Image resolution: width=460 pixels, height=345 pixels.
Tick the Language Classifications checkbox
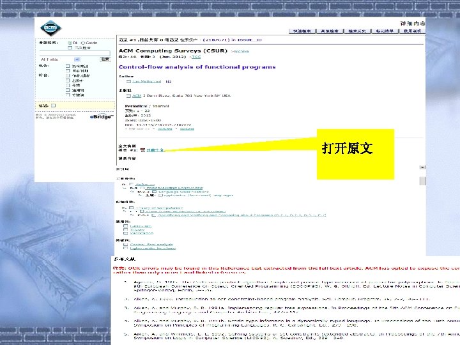(154, 192)
